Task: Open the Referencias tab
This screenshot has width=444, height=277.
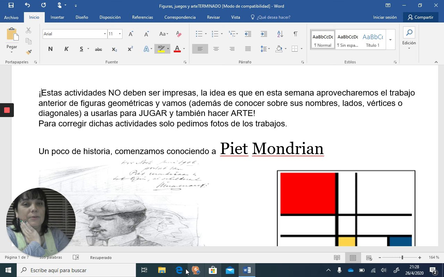Action: pos(143,17)
